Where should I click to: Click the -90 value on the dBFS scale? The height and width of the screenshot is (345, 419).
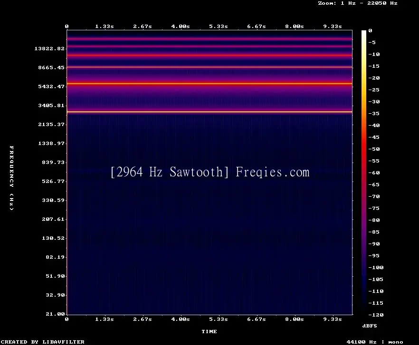tap(374, 244)
